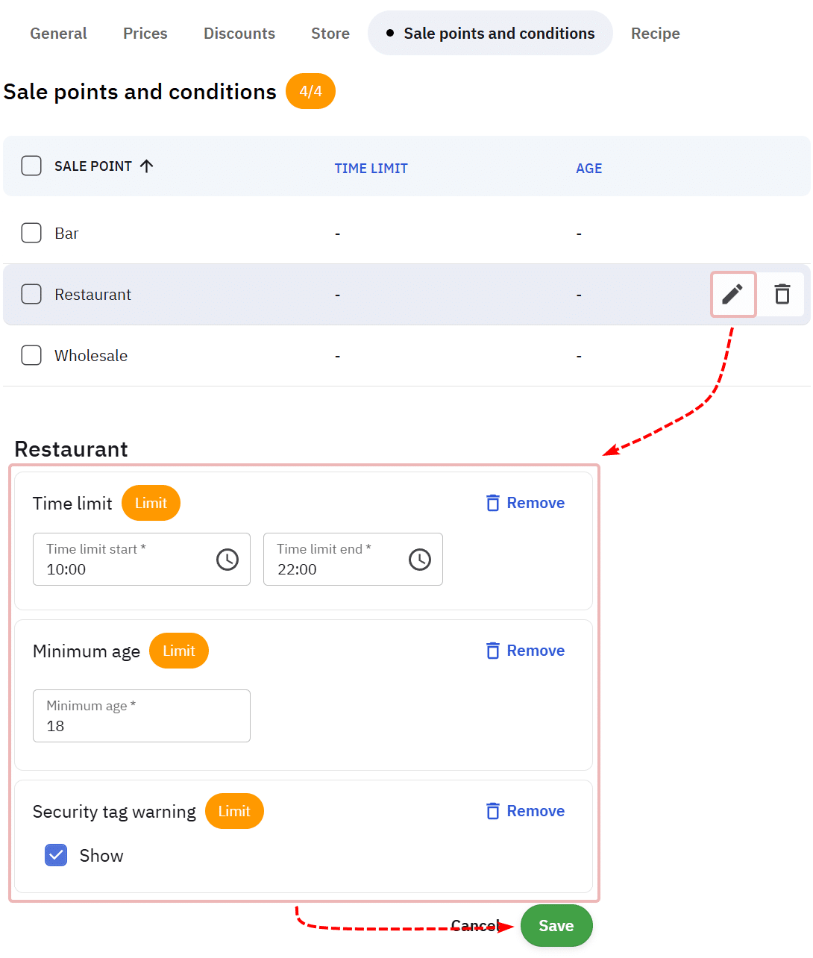Toggle the select-all sale points checkbox

point(31,166)
